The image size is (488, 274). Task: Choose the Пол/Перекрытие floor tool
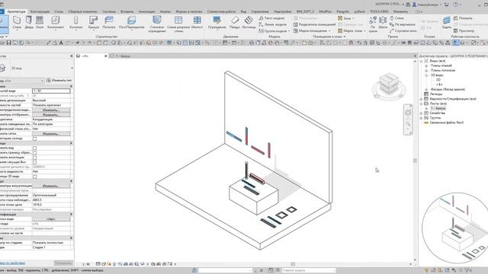131,22
